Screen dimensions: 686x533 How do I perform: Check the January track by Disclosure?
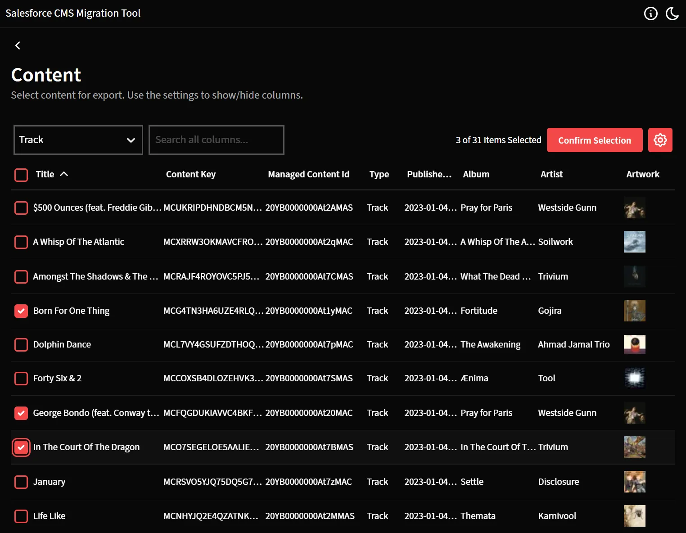click(21, 482)
